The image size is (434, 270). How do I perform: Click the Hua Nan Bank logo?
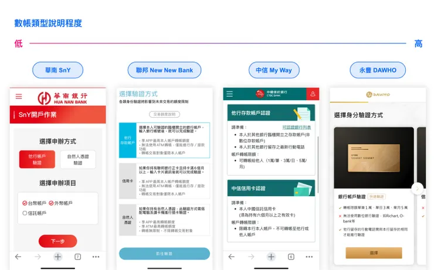63,98
